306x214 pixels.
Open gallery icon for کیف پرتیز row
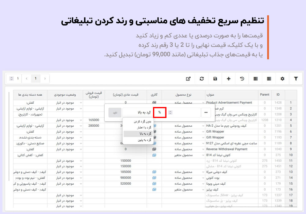(154, 190)
